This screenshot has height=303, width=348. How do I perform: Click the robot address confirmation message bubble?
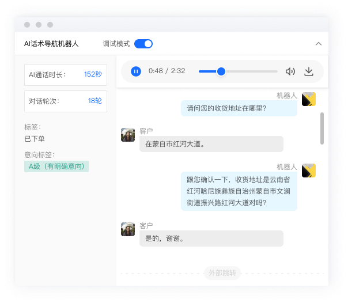tap(239, 191)
